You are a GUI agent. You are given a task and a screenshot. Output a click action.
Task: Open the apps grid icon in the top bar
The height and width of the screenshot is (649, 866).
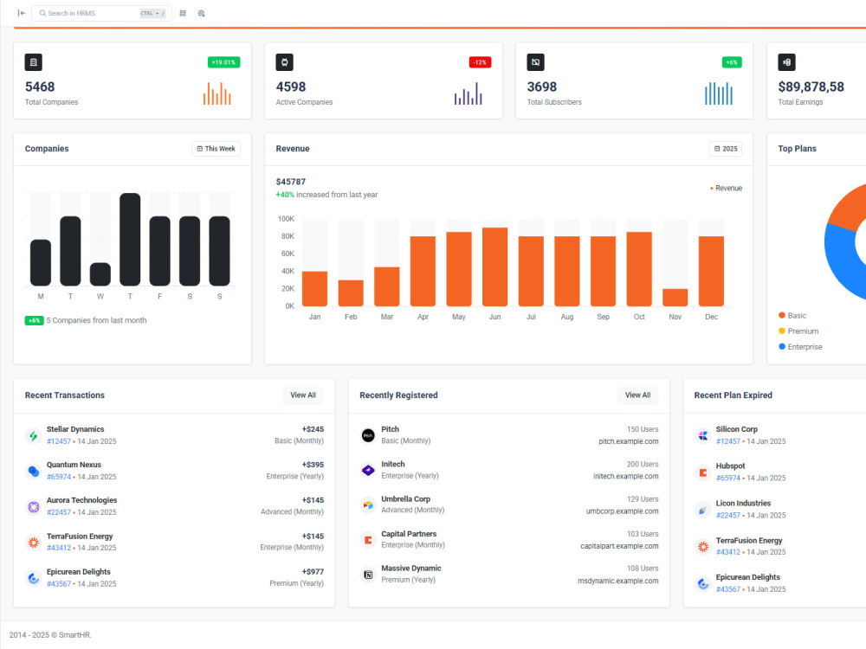click(x=183, y=13)
